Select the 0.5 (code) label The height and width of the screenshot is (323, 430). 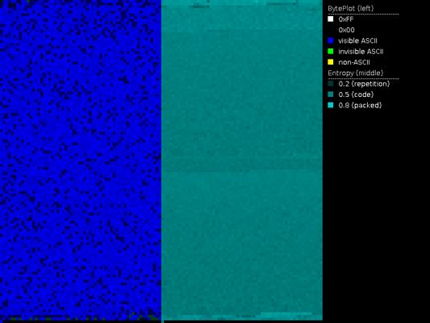pos(356,94)
